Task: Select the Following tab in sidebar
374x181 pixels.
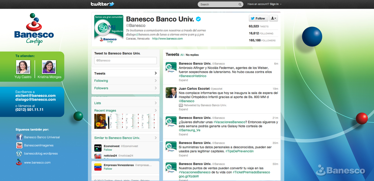Action: coord(125,81)
